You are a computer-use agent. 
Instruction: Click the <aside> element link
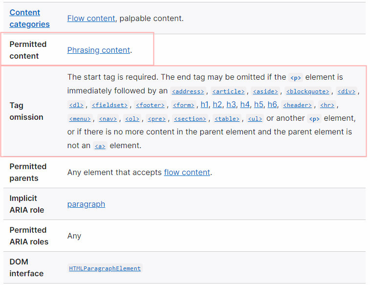click(x=265, y=91)
